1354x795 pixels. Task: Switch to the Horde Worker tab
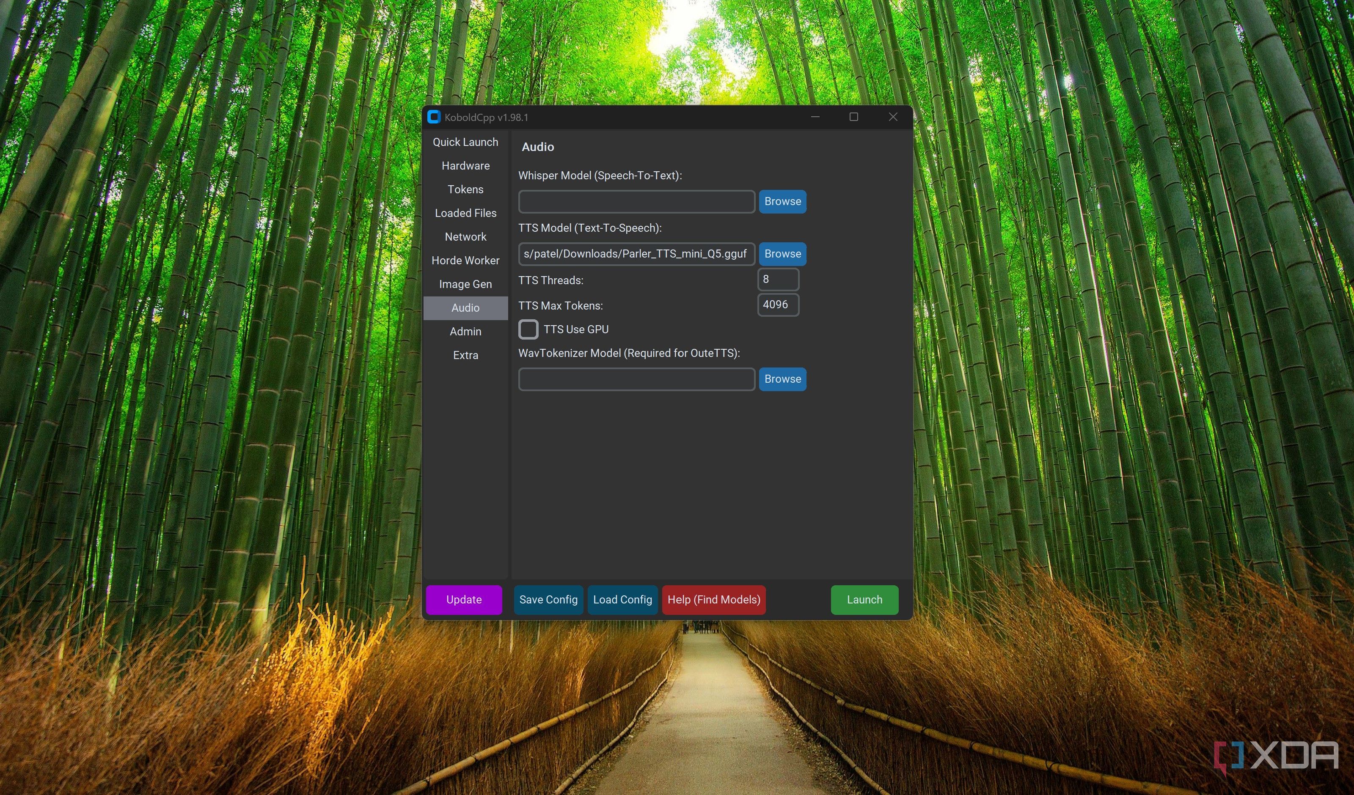[x=465, y=260]
